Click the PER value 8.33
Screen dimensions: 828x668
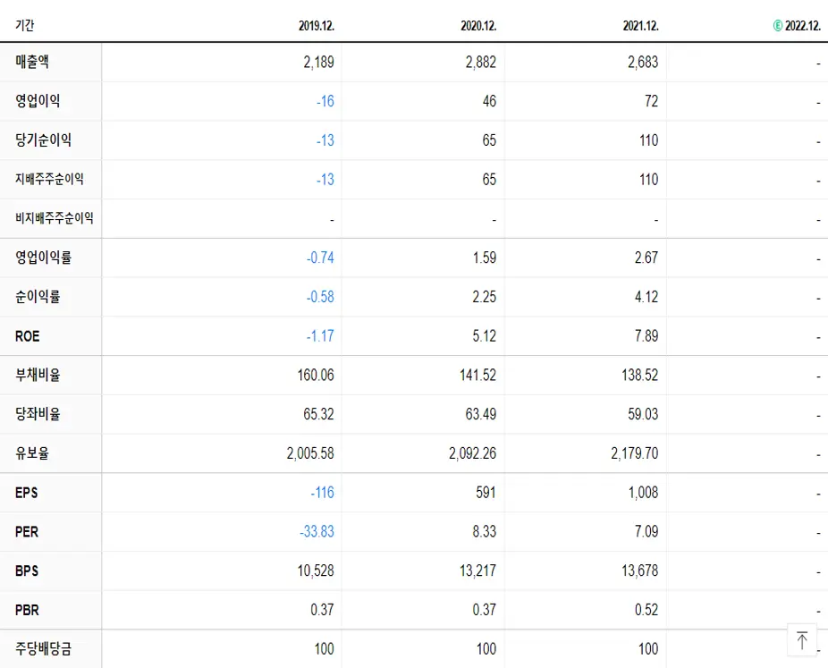tap(485, 531)
